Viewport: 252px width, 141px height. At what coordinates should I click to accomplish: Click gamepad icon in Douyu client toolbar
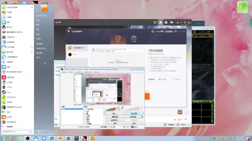click(x=171, y=22)
